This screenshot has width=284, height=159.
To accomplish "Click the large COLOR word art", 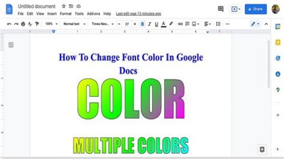I will coord(131,99).
